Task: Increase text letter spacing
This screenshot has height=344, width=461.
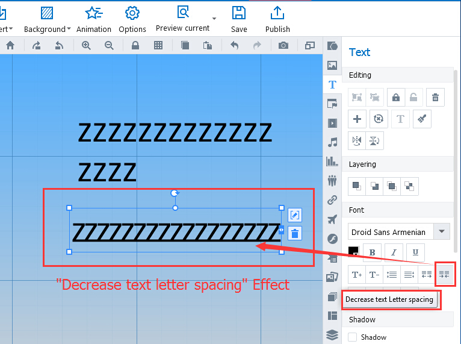Action: point(426,274)
